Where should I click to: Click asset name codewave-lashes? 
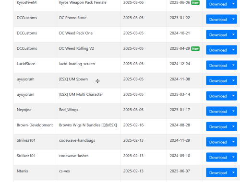click(74, 156)
